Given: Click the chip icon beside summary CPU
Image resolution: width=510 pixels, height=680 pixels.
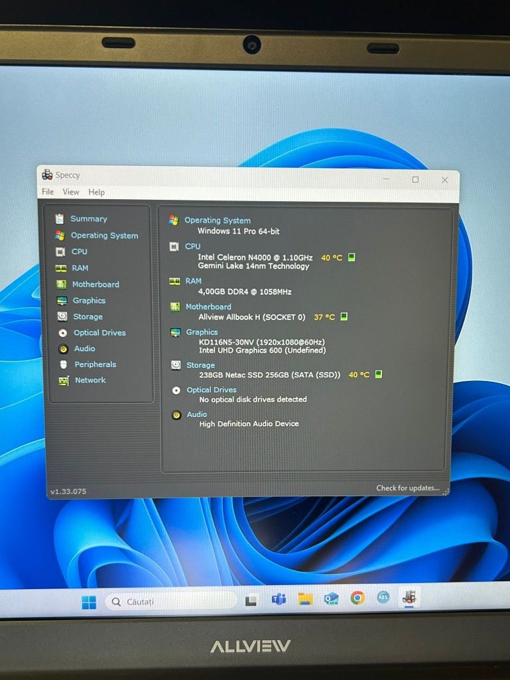Looking at the screenshot, I should coord(174,247).
